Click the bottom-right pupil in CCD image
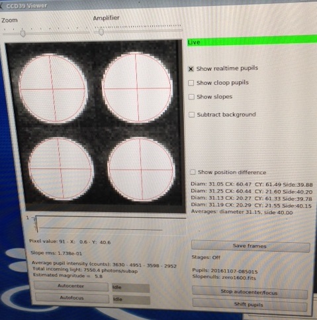This screenshot has height=320, width=317. click(141, 170)
